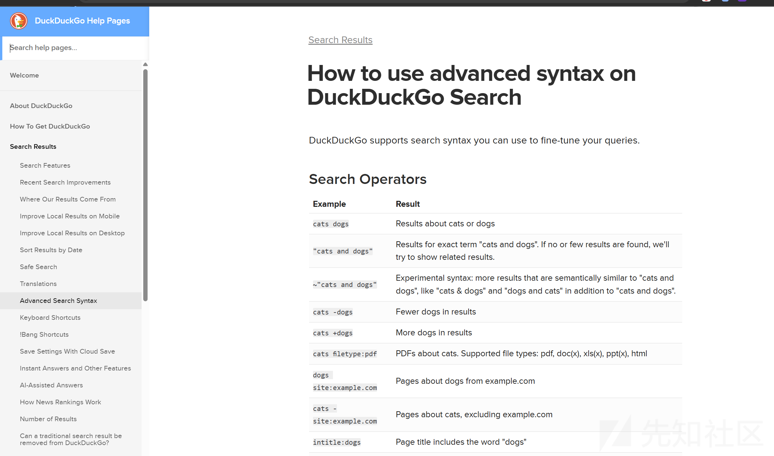Click the sidebar vertical scrollbar thumb
Image resolution: width=774 pixels, height=456 pixels.
[x=145, y=185]
